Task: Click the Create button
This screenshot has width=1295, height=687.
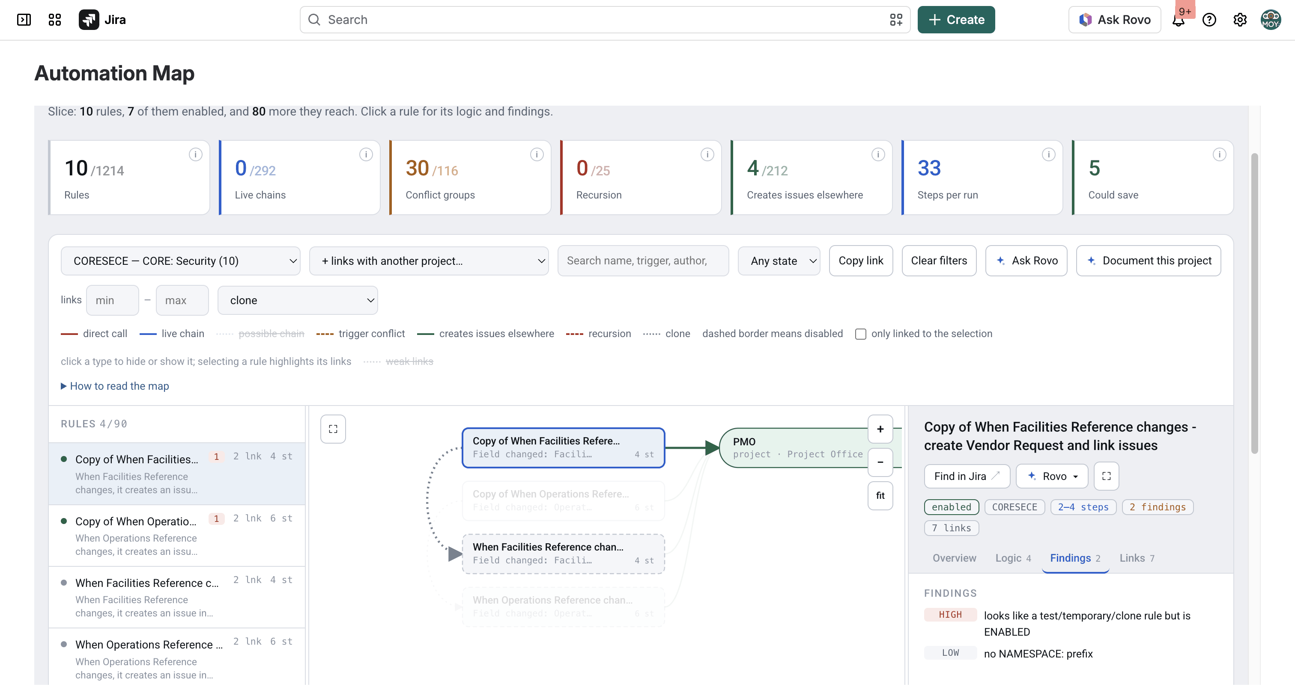Action: [956, 20]
